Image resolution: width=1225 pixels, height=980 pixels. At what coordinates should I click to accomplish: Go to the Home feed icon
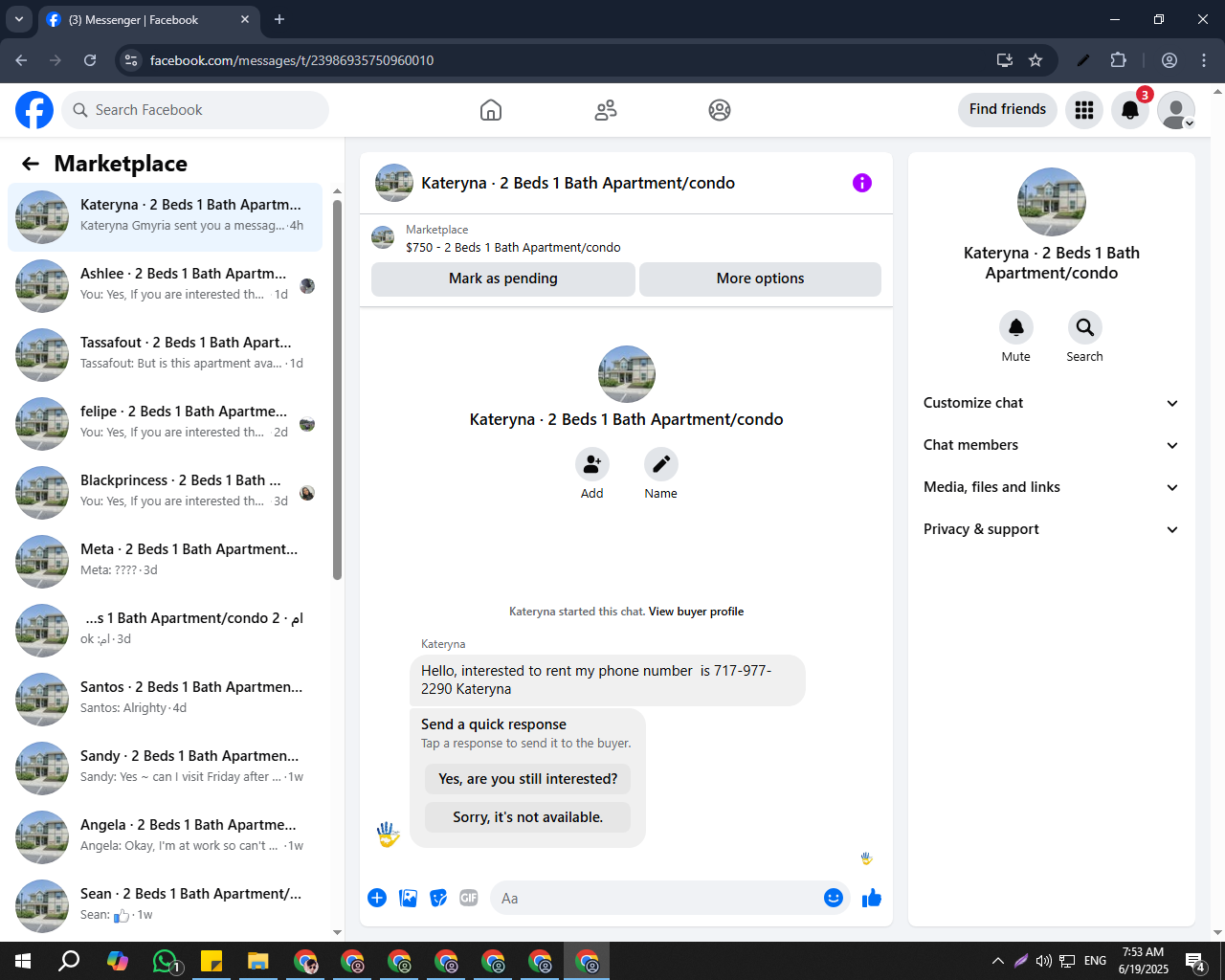coord(491,110)
